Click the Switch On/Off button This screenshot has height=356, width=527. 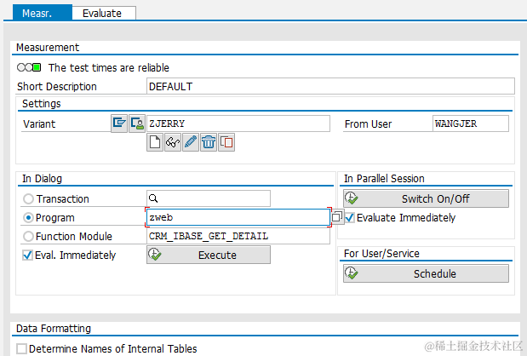[x=426, y=198]
